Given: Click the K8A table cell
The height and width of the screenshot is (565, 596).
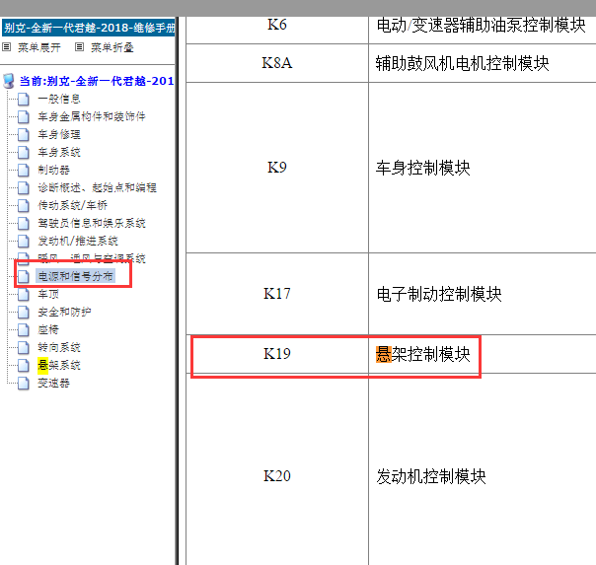Looking at the screenshot, I should (x=277, y=63).
